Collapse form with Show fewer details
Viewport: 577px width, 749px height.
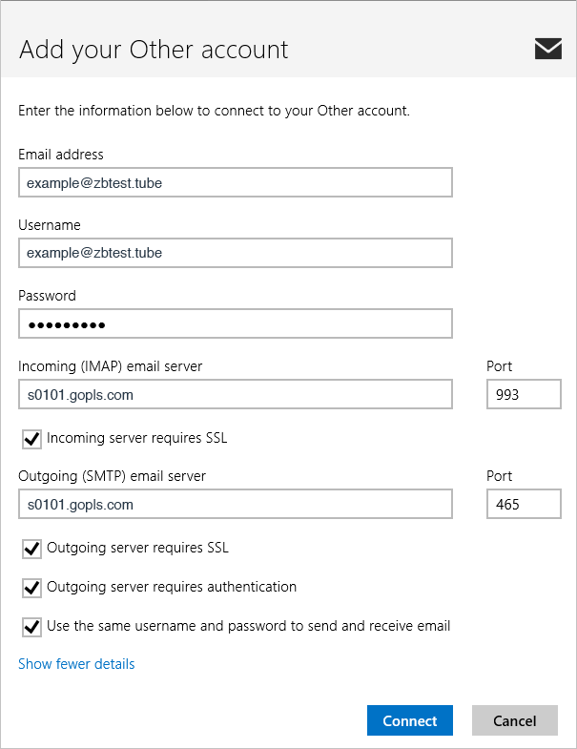(76, 664)
